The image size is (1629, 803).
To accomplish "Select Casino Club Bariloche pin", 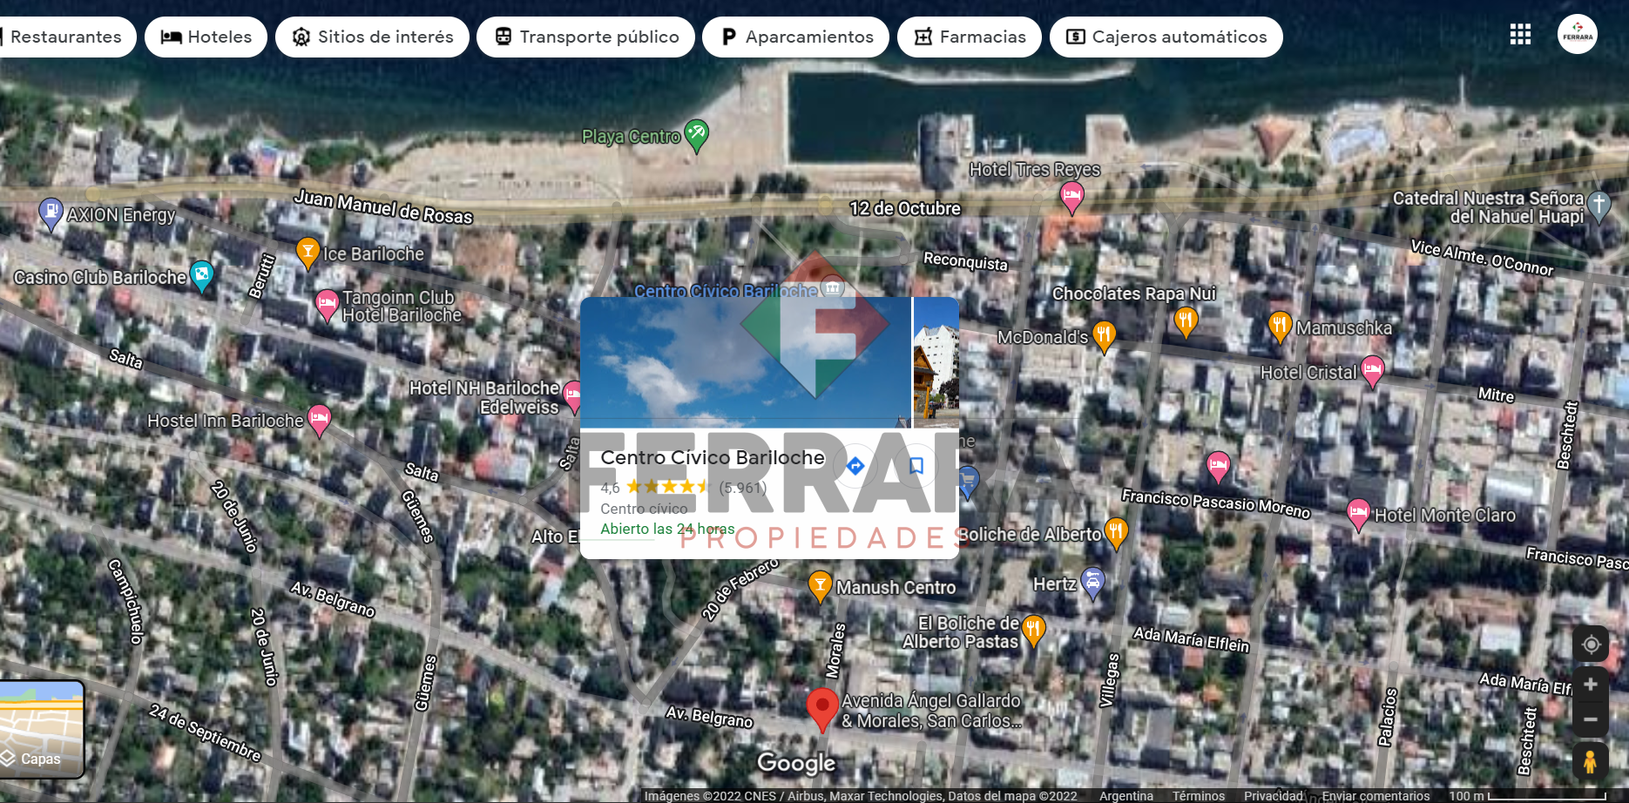I will 202,275.
